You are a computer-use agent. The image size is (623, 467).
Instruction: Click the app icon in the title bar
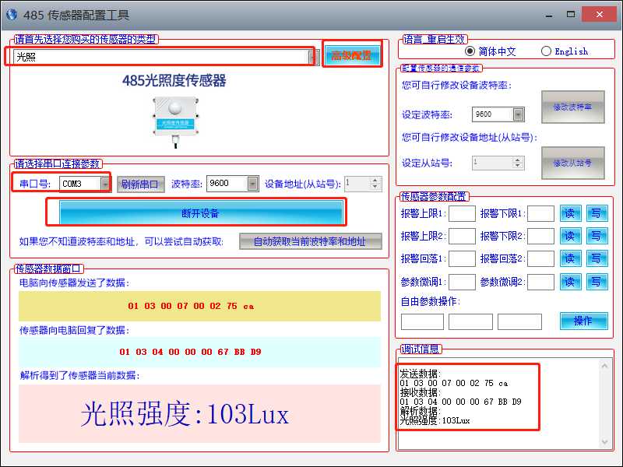click(x=11, y=14)
